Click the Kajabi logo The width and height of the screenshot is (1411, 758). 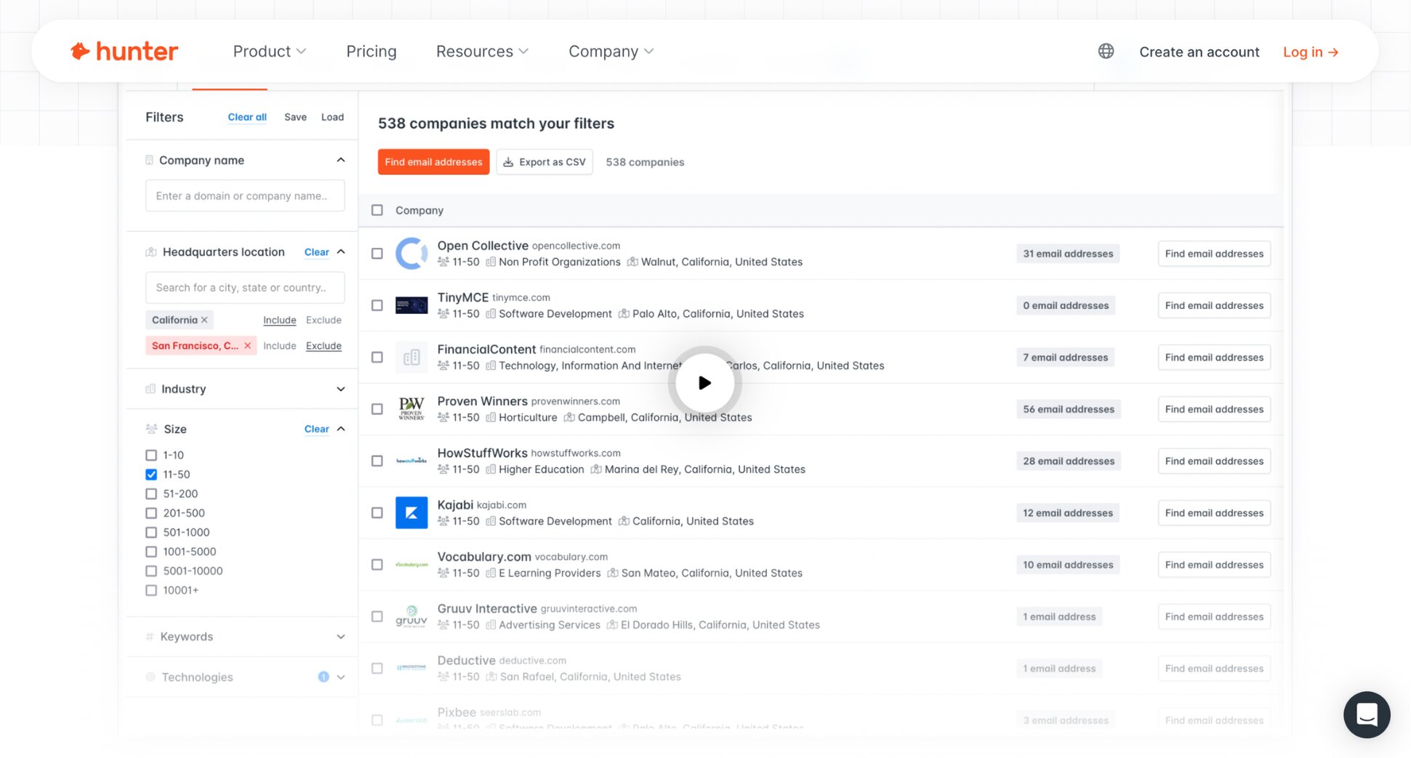pos(411,512)
